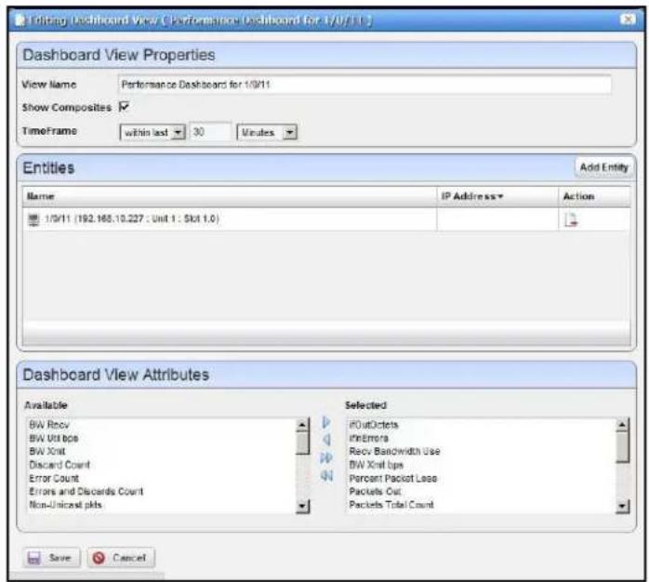Open the Minutes unit dropdown

point(267,132)
